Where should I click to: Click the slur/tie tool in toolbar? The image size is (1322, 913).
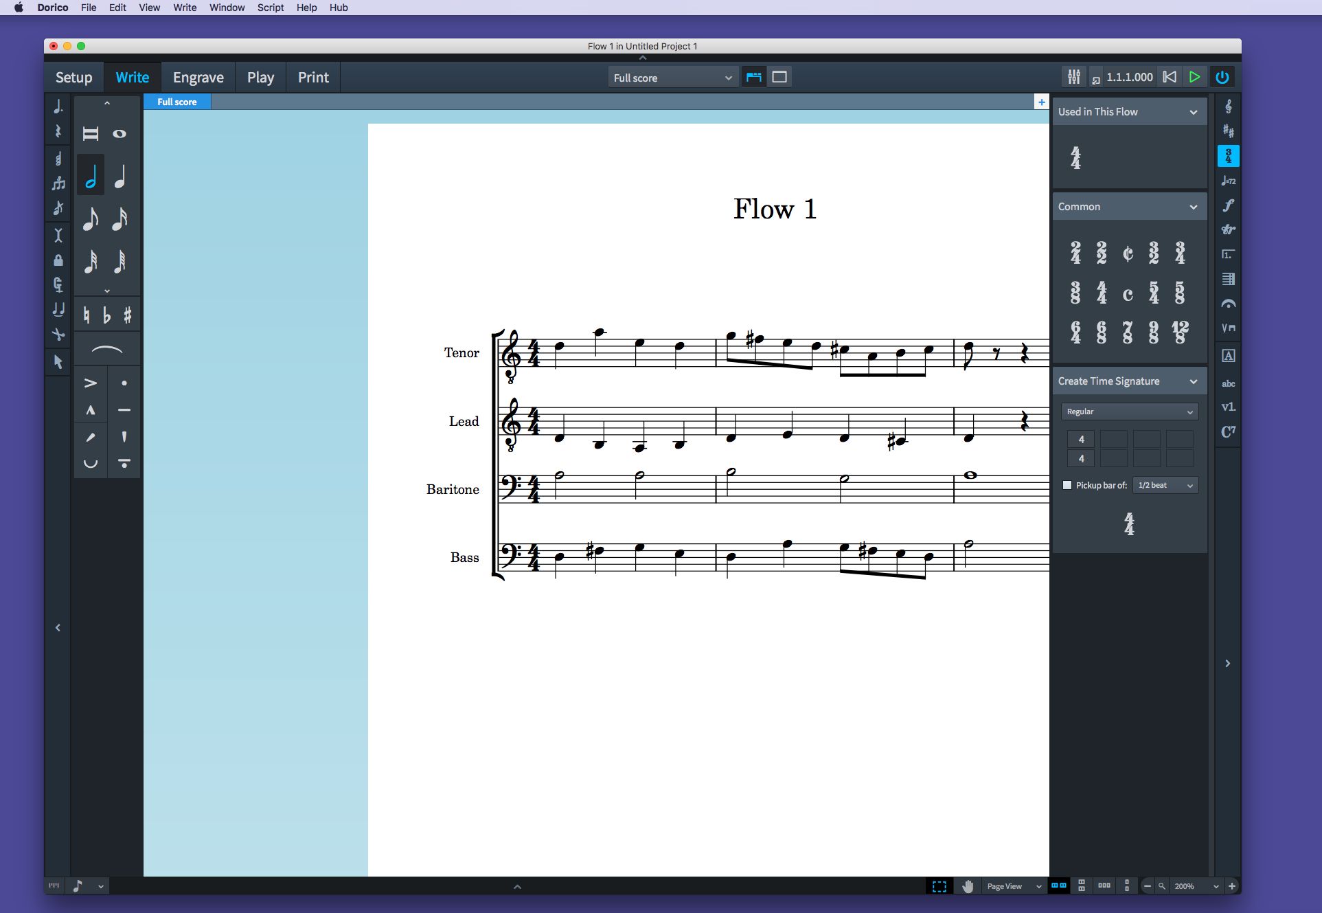(106, 350)
